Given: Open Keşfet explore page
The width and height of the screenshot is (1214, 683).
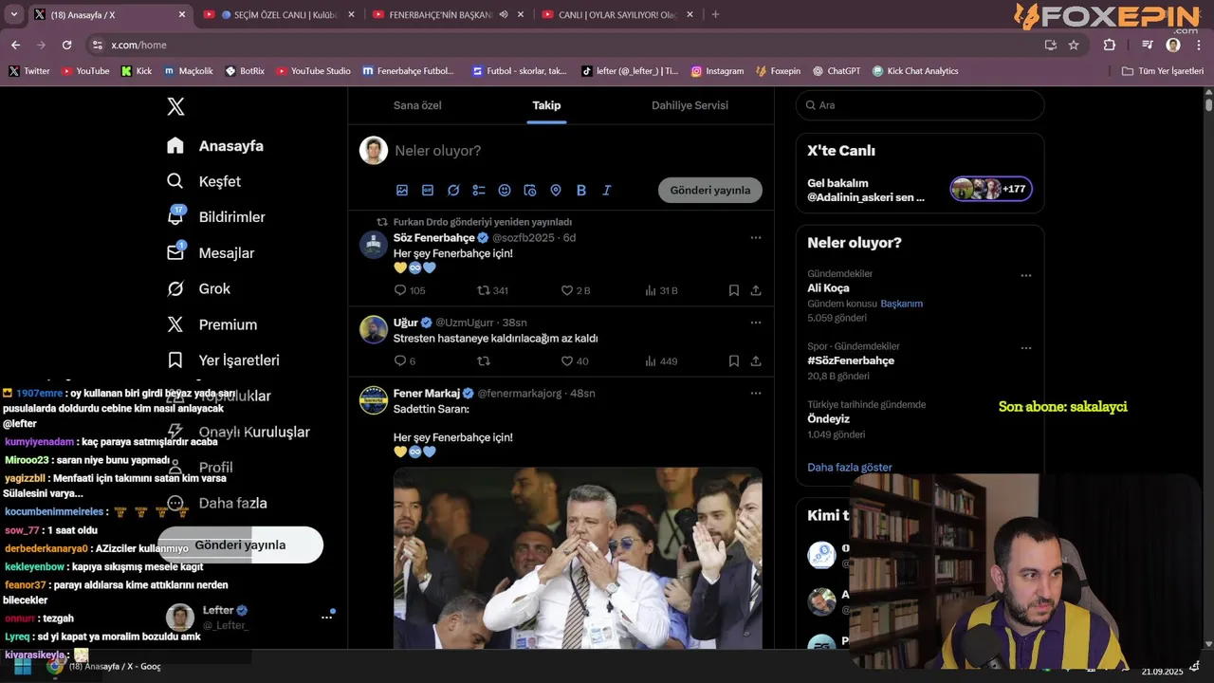Looking at the screenshot, I should coord(204,181).
